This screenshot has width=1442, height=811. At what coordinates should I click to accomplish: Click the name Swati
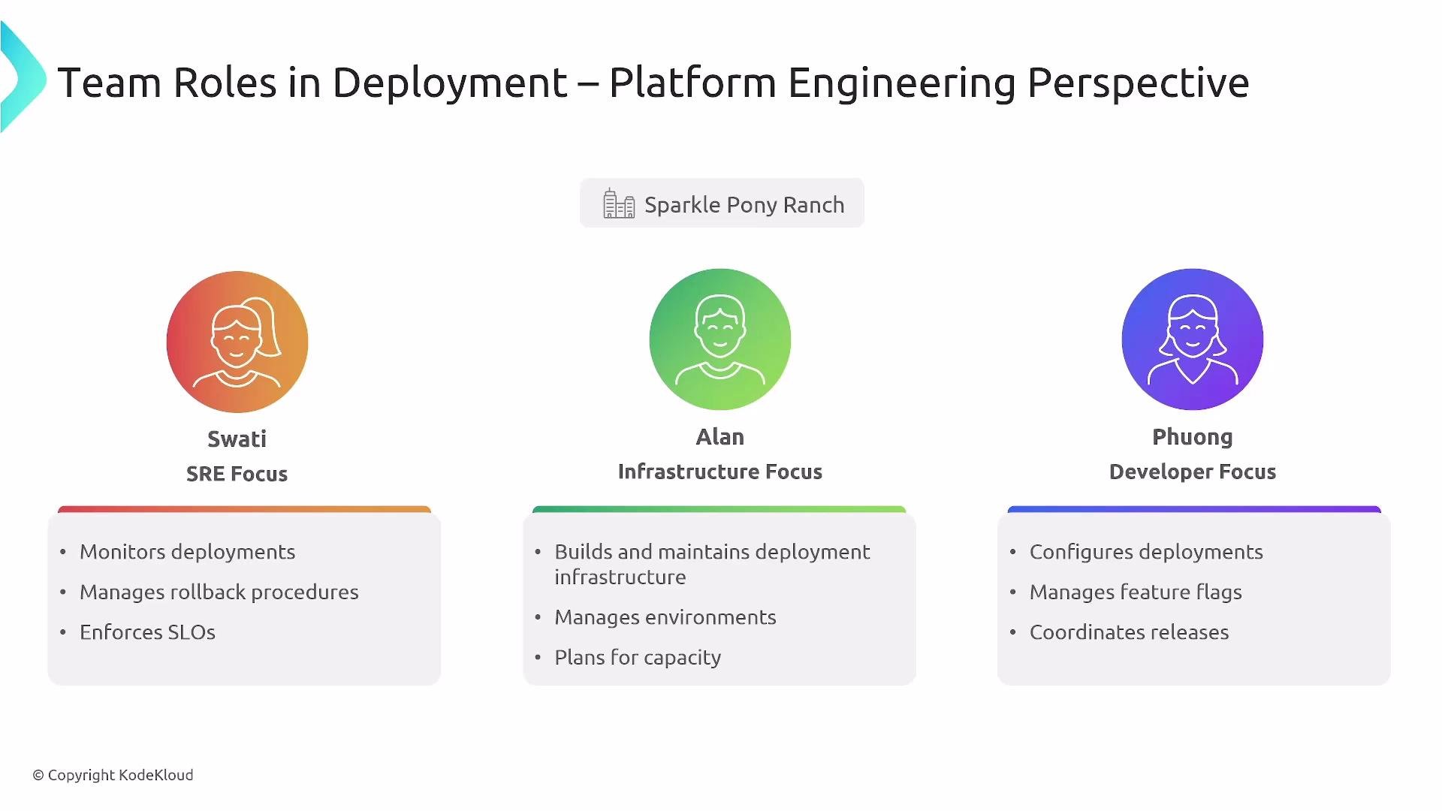(x=237, y=439)
